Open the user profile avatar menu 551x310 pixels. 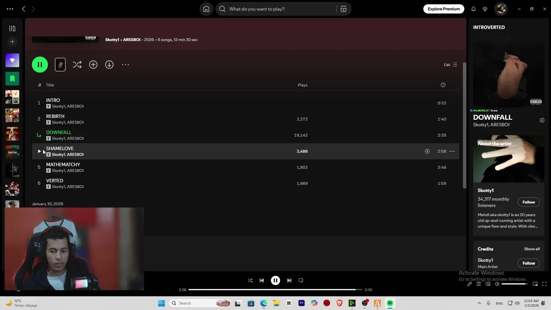(x=501, y=9)
